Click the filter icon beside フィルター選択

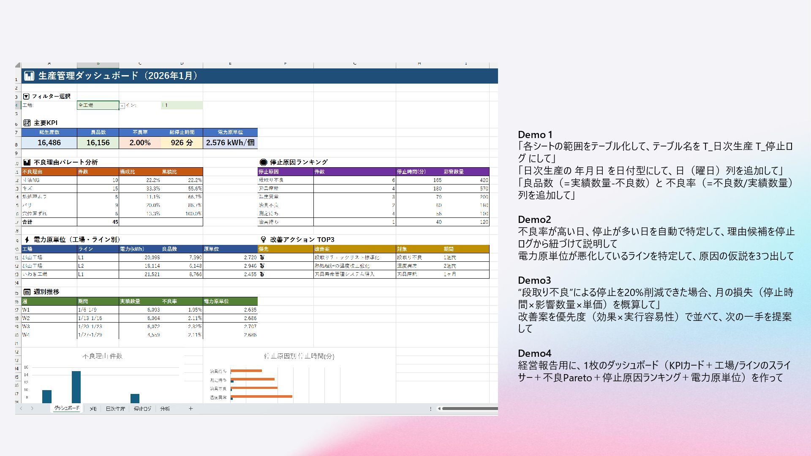[27, 97]
